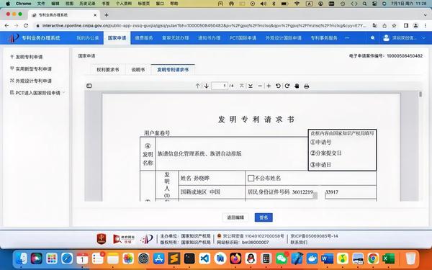The image size is (432, 270).
Task: Reload the page in Chrome
Action: point(26,26)
